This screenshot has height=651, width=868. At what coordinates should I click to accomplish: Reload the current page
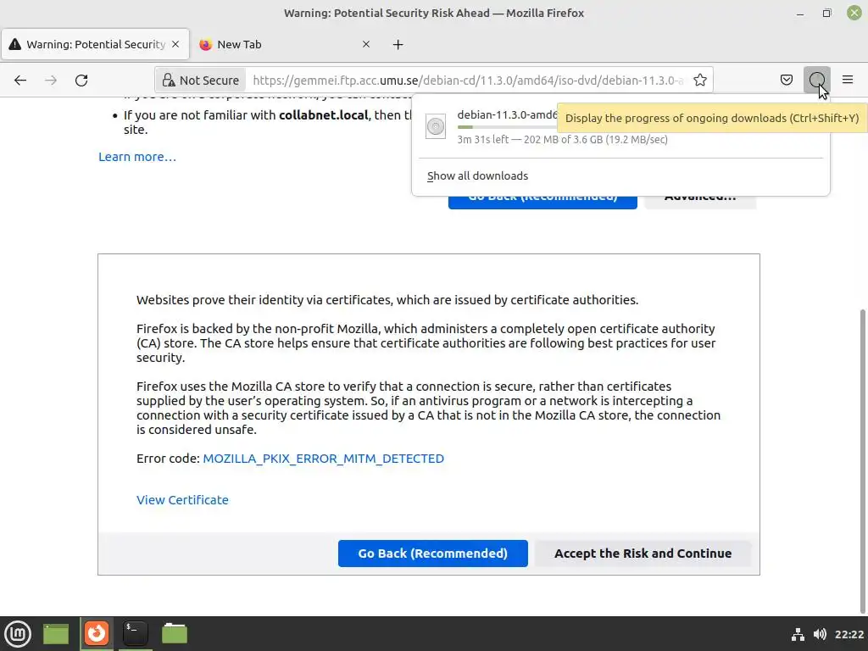[x=81, y=81]
